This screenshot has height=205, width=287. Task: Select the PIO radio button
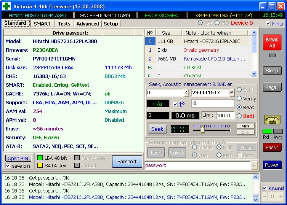coord(217,23)
